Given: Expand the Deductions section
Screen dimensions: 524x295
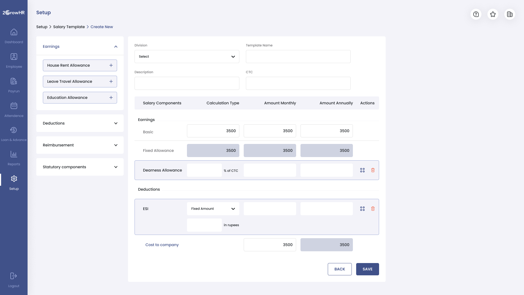Looking at the screenshot, I should click(116, 123).
